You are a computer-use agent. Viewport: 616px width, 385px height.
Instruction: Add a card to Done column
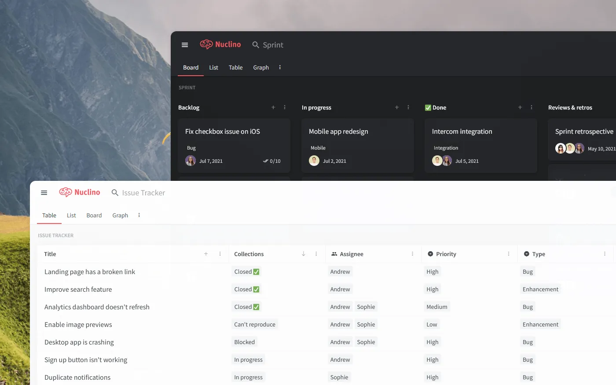pos(520,107)
